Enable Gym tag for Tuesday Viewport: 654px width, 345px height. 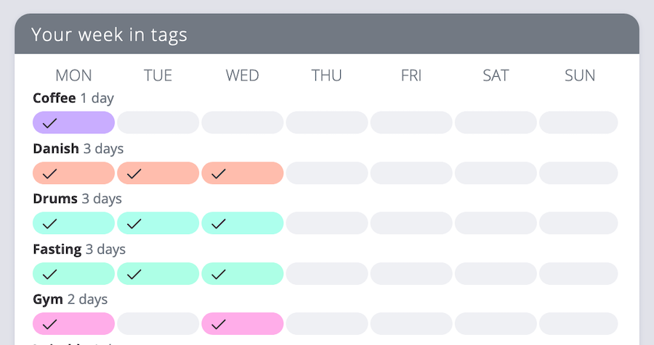pos(158,324)
